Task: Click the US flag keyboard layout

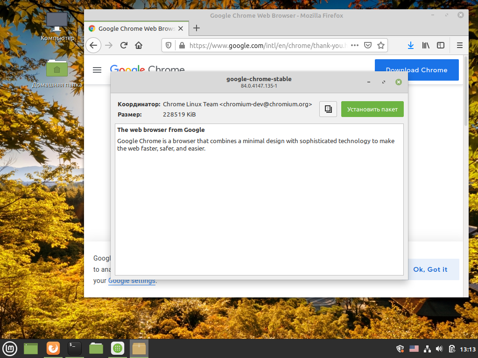Action: click(414, 349)
